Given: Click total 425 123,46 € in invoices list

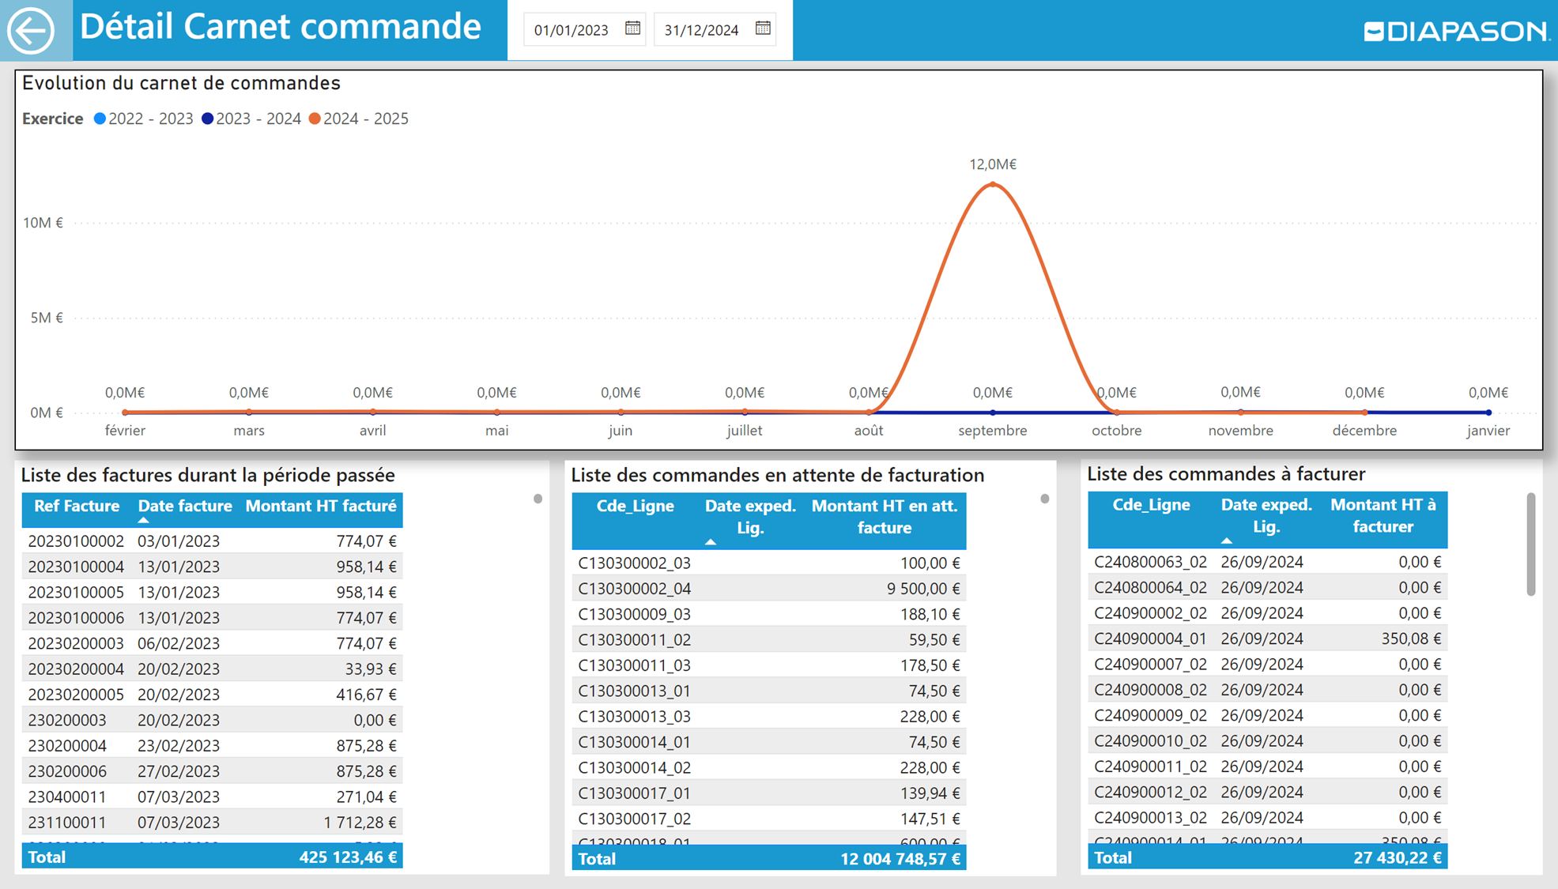Looking at the screenshot, I should tap(348, 857).
